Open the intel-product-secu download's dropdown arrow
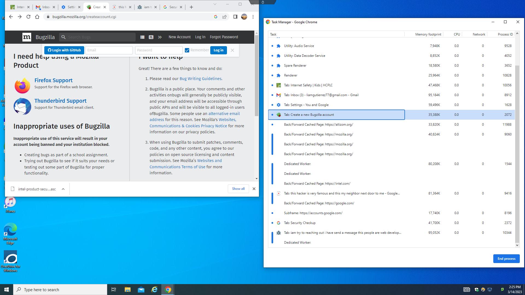 (63, 189)
